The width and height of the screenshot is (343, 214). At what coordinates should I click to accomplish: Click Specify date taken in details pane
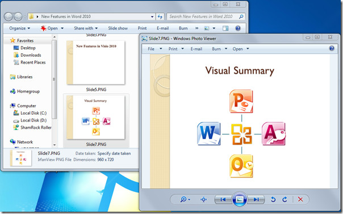[114, 153]
